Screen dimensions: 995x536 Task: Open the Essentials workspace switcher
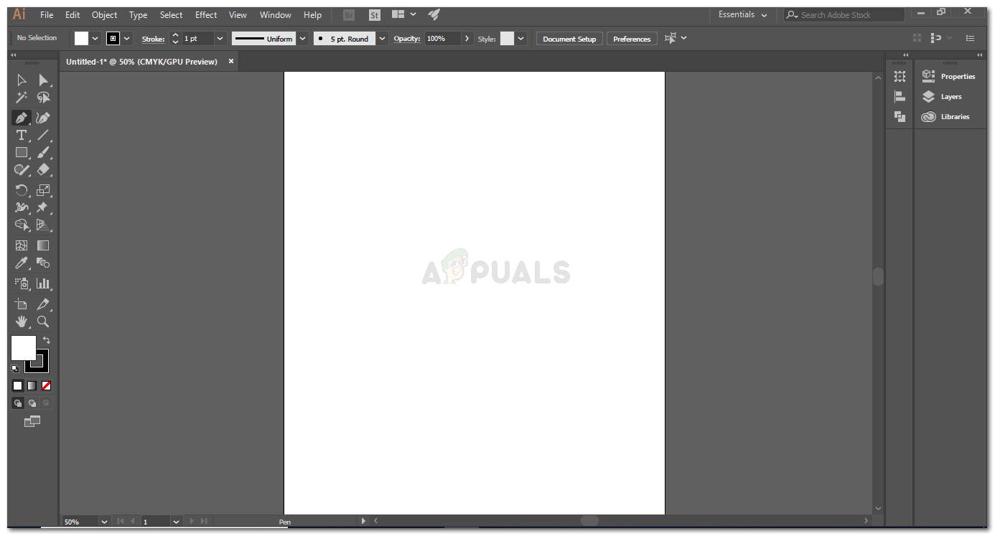(x=743, y=15)
